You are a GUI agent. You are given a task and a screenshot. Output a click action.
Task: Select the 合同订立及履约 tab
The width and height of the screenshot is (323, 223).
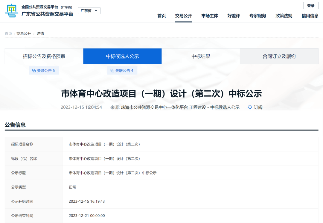(x=279, y=56)
